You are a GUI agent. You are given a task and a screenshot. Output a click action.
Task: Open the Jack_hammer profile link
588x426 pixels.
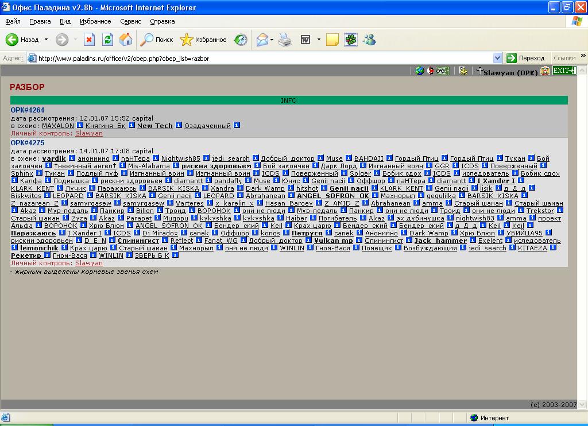[440, 241]
